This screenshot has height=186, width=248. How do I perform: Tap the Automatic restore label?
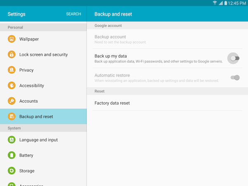click(x=112, y=75)
